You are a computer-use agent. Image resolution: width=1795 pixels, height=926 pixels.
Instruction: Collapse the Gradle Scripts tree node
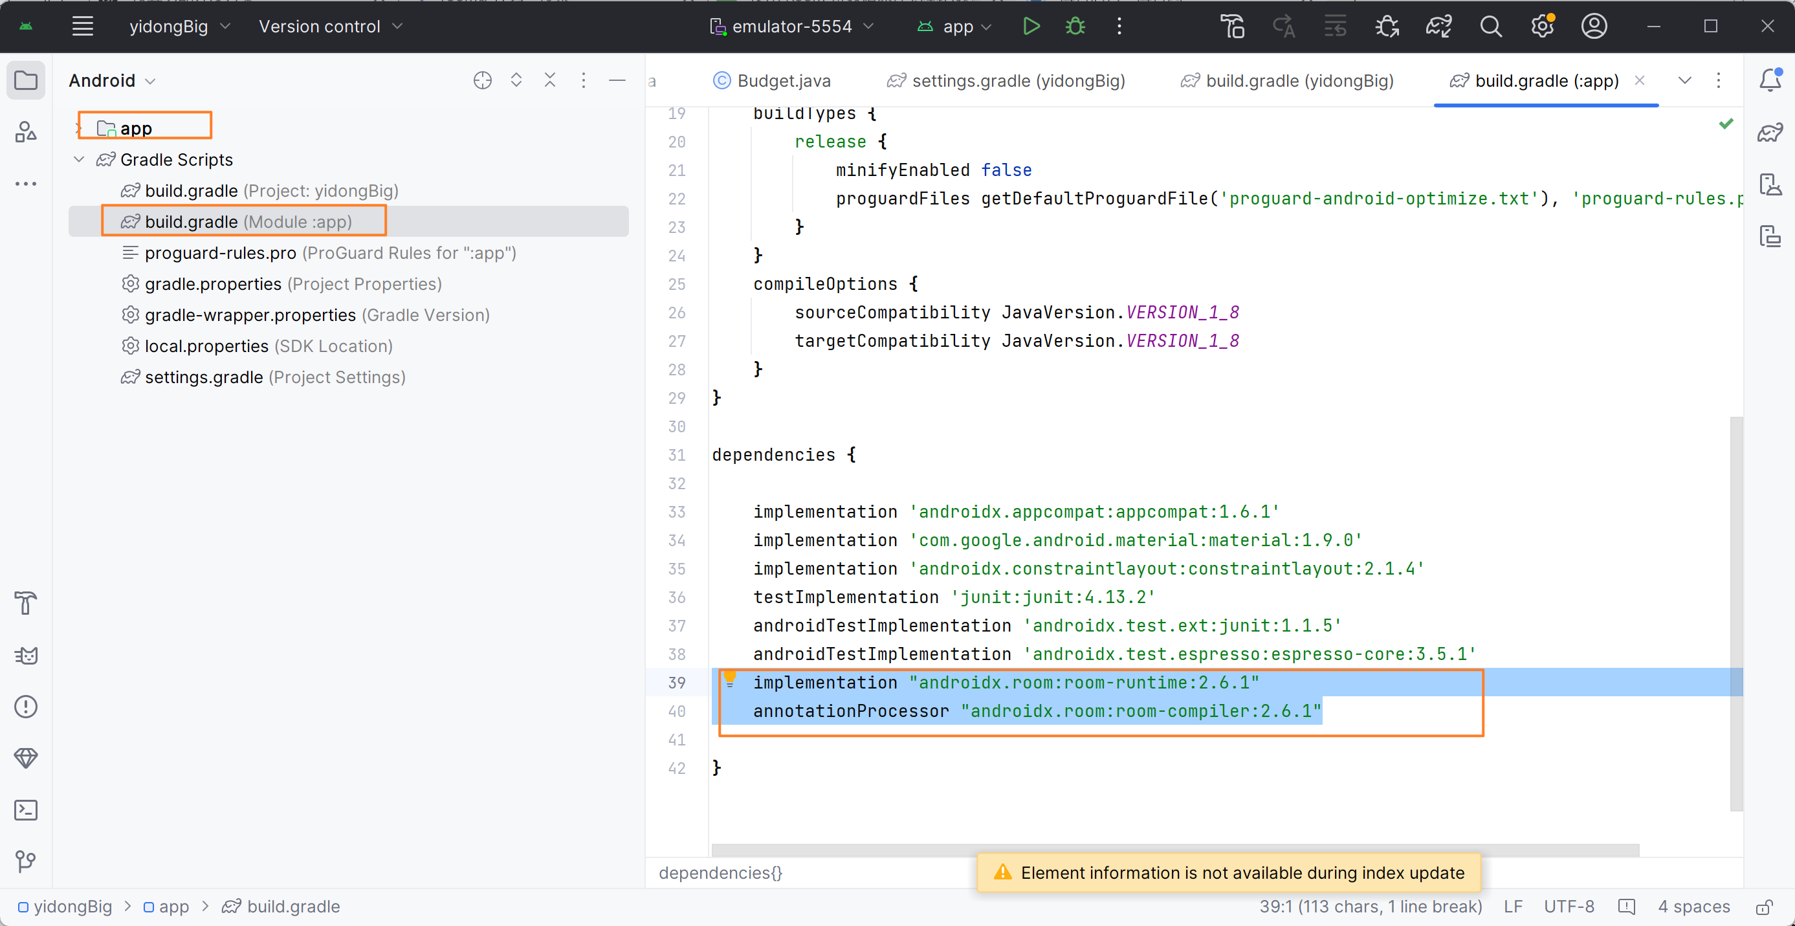pos(79,160)
